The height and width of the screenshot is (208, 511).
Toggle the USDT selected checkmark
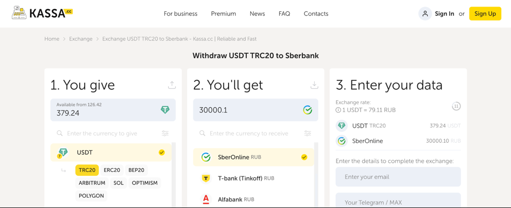point(162,152)
